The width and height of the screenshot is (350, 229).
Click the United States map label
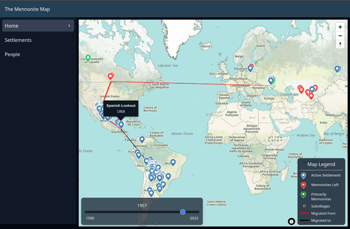(x=109, y=97)
